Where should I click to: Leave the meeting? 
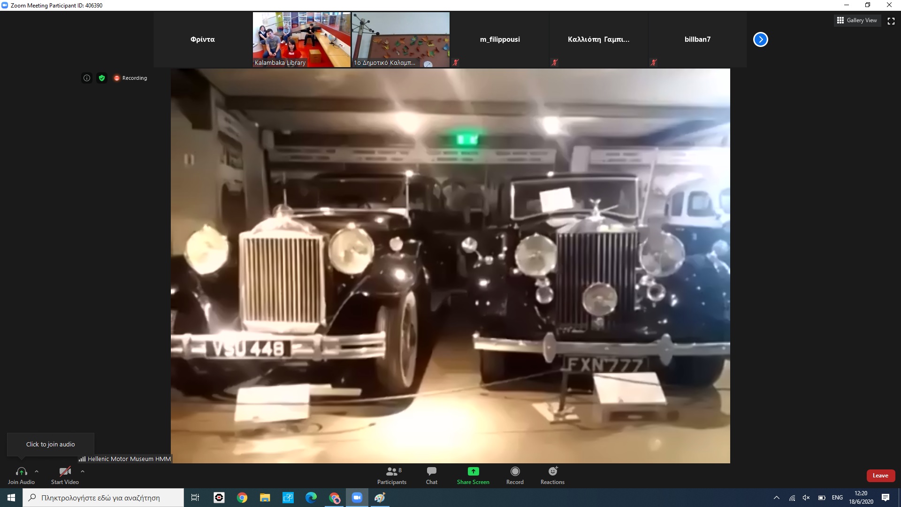pyautogui.click(x=880, y=476)
